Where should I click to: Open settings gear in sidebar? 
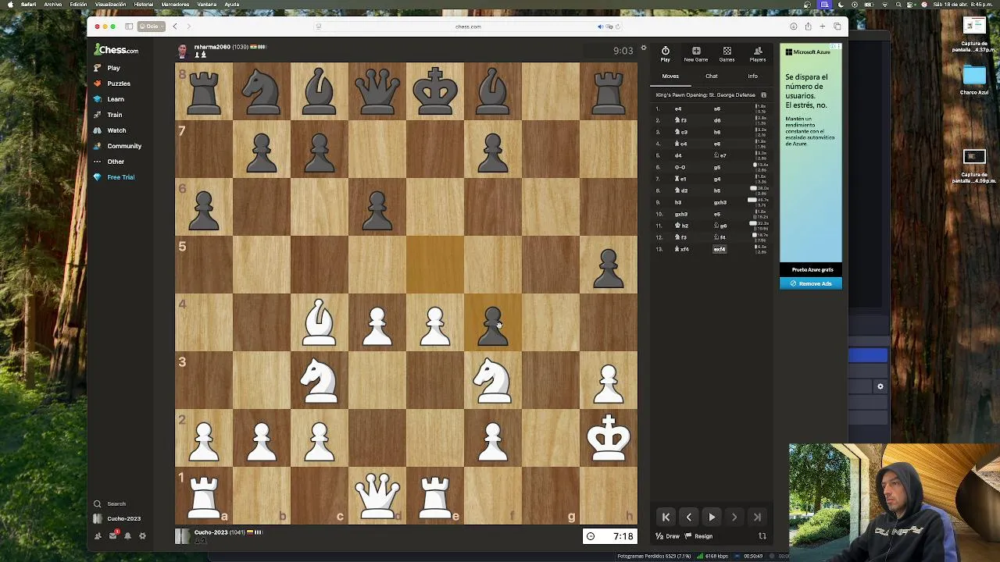[142, 535]
